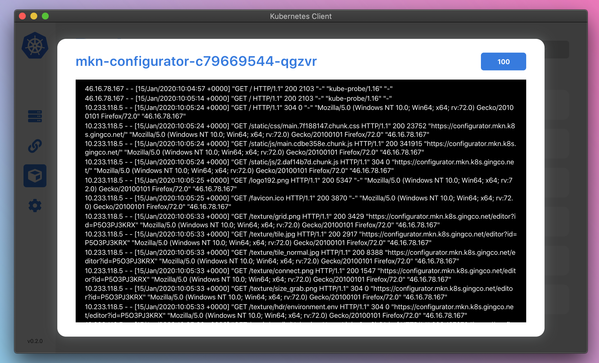Open Settings via the gear icon
Image resolution: width=599 pixels, height=363 pixels.
click(x=35, y=206)
